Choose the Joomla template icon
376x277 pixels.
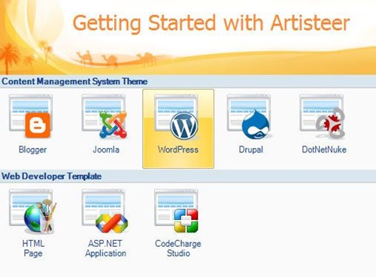click(x=105, y=116)
